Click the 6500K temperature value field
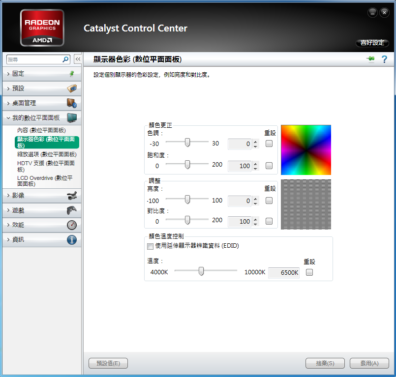 pos(284,272)
